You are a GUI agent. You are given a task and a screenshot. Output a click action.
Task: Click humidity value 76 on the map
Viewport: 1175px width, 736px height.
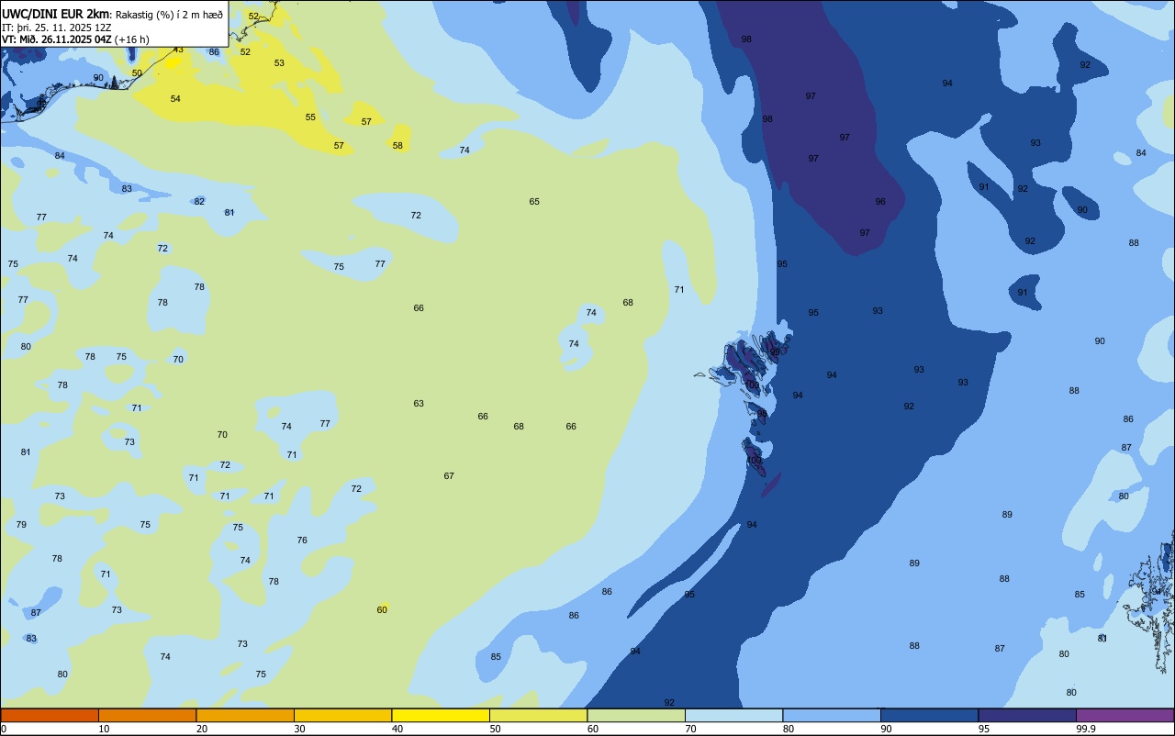pyautogui.click(x=302, y=541)
